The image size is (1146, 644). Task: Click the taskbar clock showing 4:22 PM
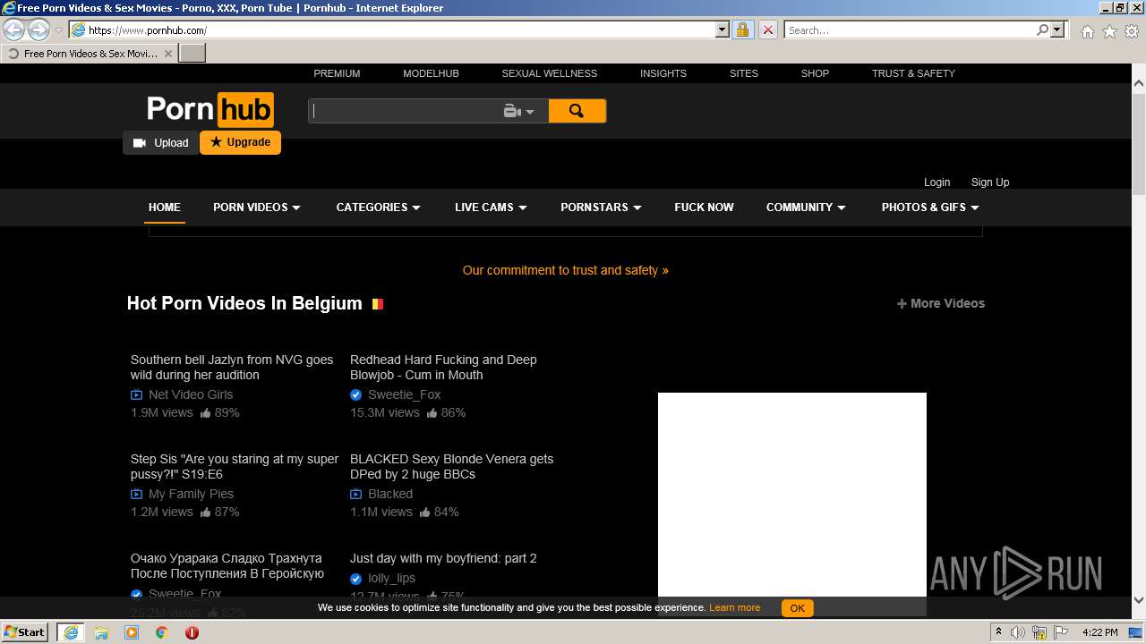1099,632
